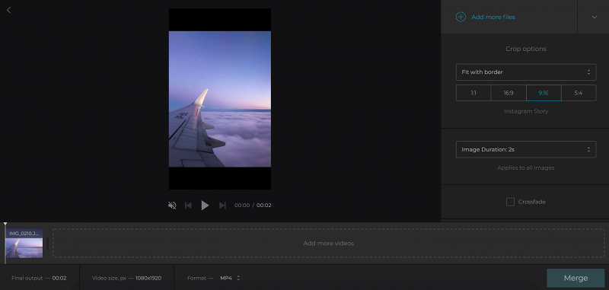Screen dimensions: 609x290
Task: Click the Add more videos drop area
Action: coord(329,244)
